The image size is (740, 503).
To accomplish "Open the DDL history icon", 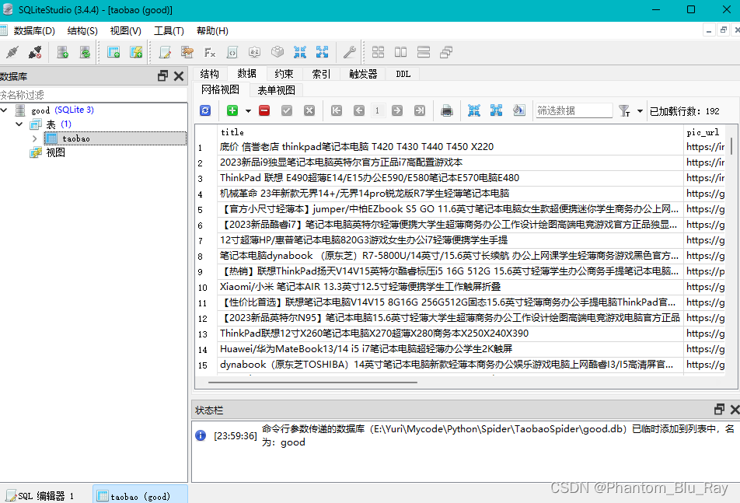I will click(187, 52).
